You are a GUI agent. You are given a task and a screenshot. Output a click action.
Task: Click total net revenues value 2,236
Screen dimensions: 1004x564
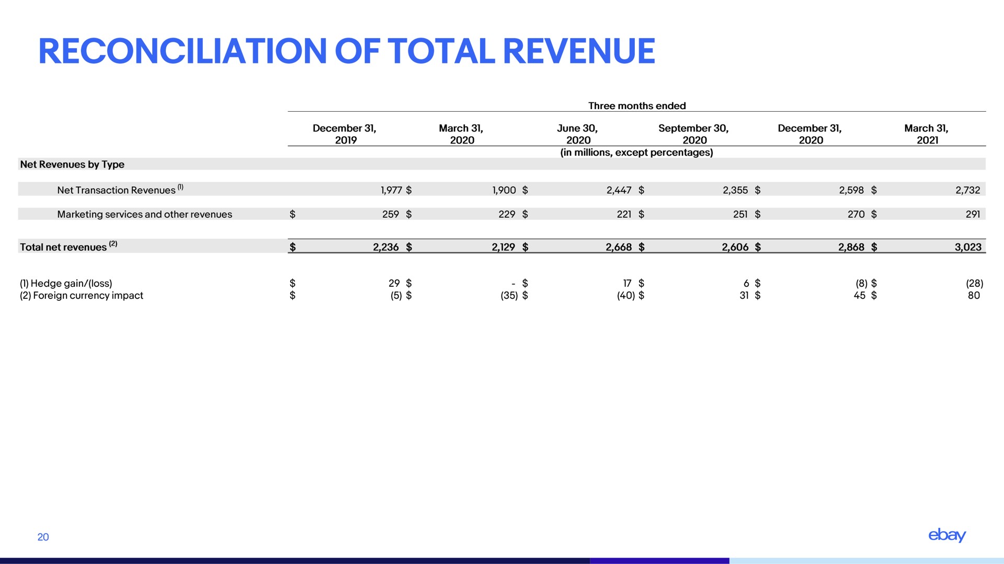coord(386,247)
